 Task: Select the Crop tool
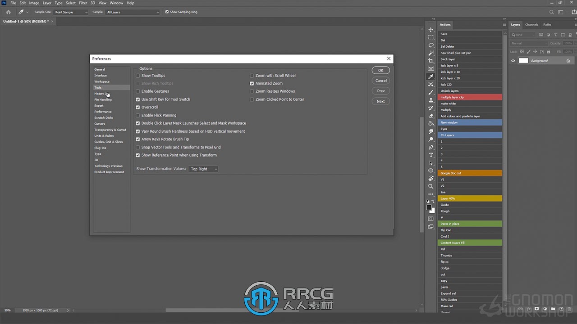431,61
